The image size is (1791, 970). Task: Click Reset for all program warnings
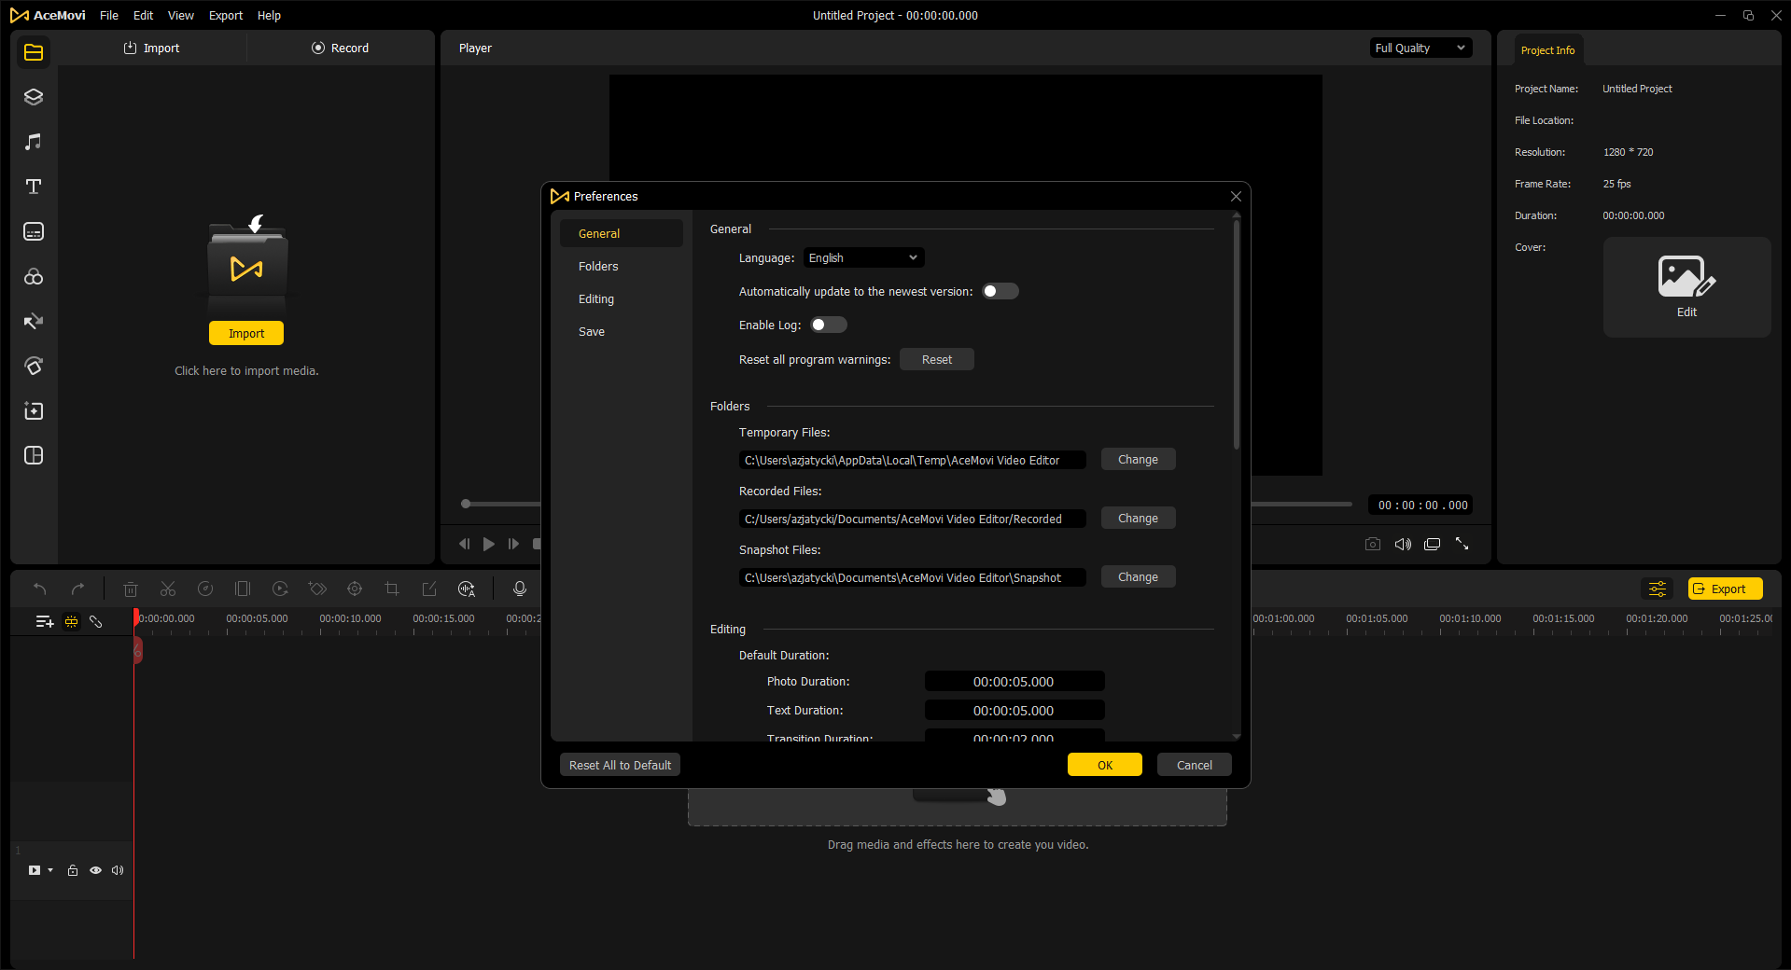pyautogui.click(x=937, y=359)
